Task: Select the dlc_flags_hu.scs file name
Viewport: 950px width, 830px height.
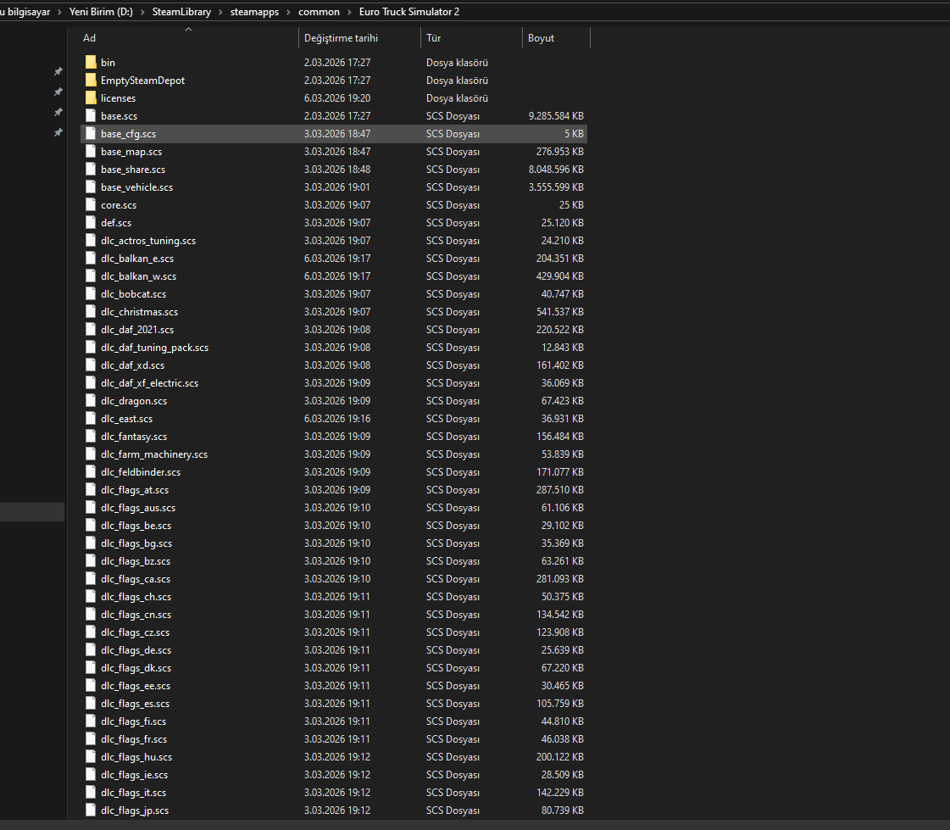Action: (136, 756)
